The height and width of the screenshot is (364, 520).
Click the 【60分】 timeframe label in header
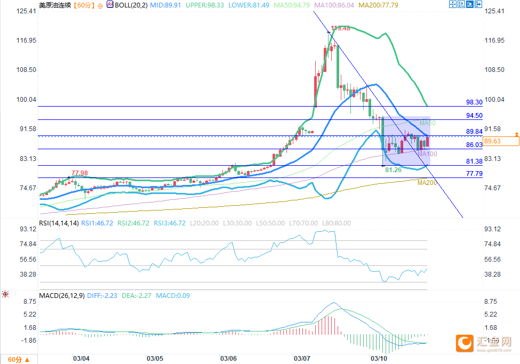tap(84, 5)
